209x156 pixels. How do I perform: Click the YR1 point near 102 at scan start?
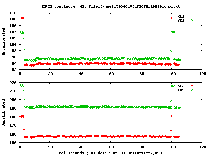pyautogui.click(x=24, y=38)
